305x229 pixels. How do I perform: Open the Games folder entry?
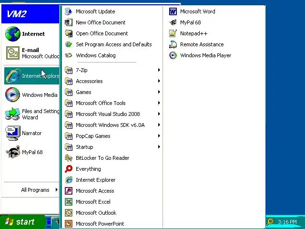pyautogui.click(x=112, y=92)
